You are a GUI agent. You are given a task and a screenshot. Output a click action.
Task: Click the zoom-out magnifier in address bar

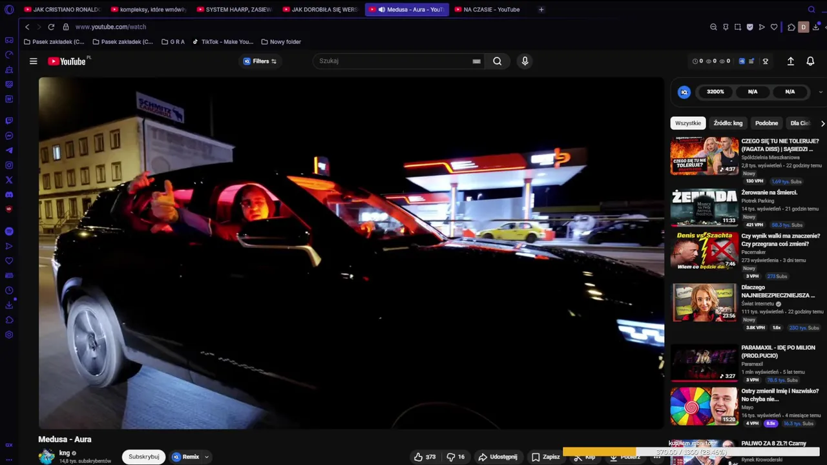713,27
